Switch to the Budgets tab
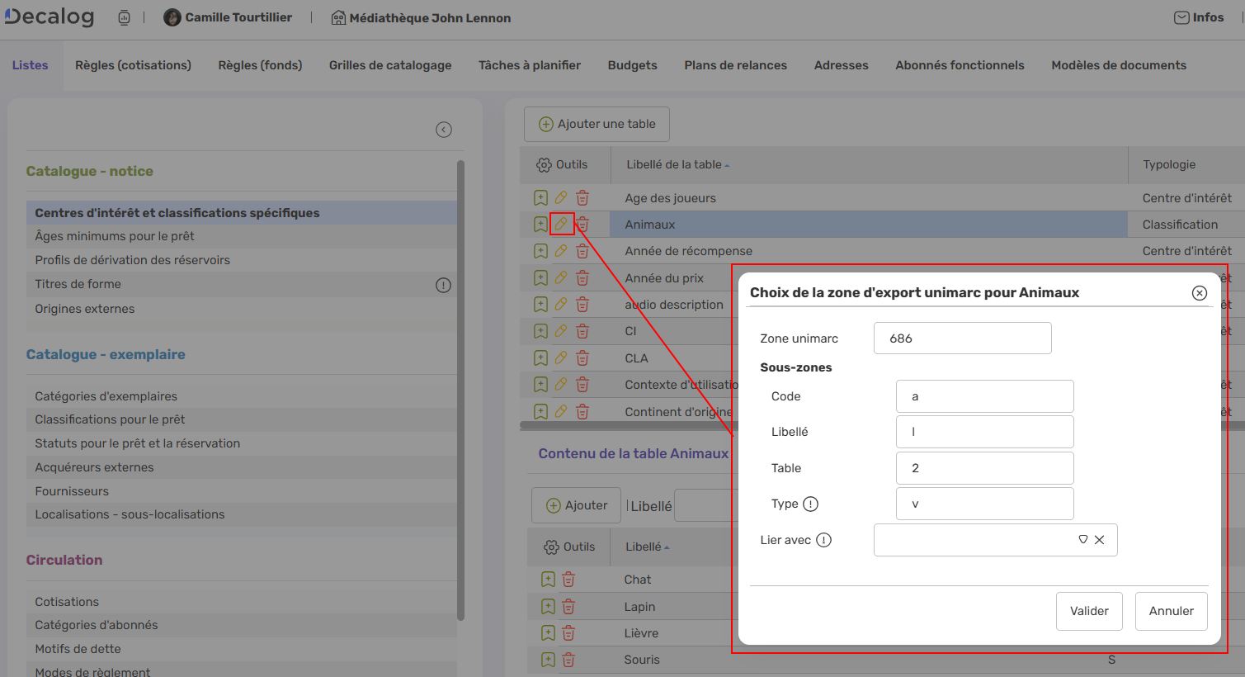Image resolution: width=1245 pixels, height=677 pixels. click(632, 64)
